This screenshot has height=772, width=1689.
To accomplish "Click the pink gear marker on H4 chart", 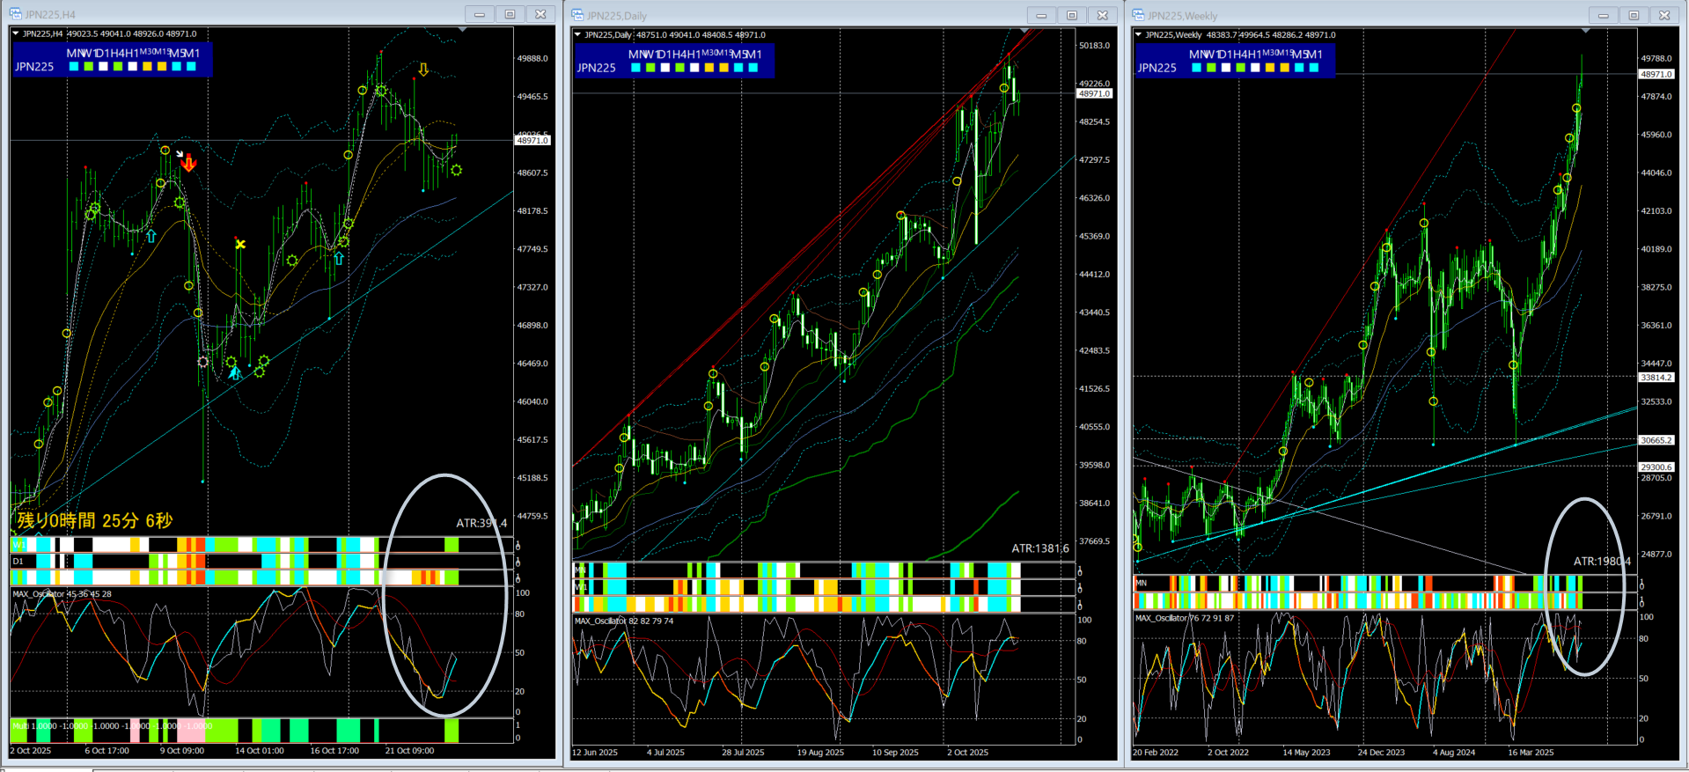I will 203,362.
